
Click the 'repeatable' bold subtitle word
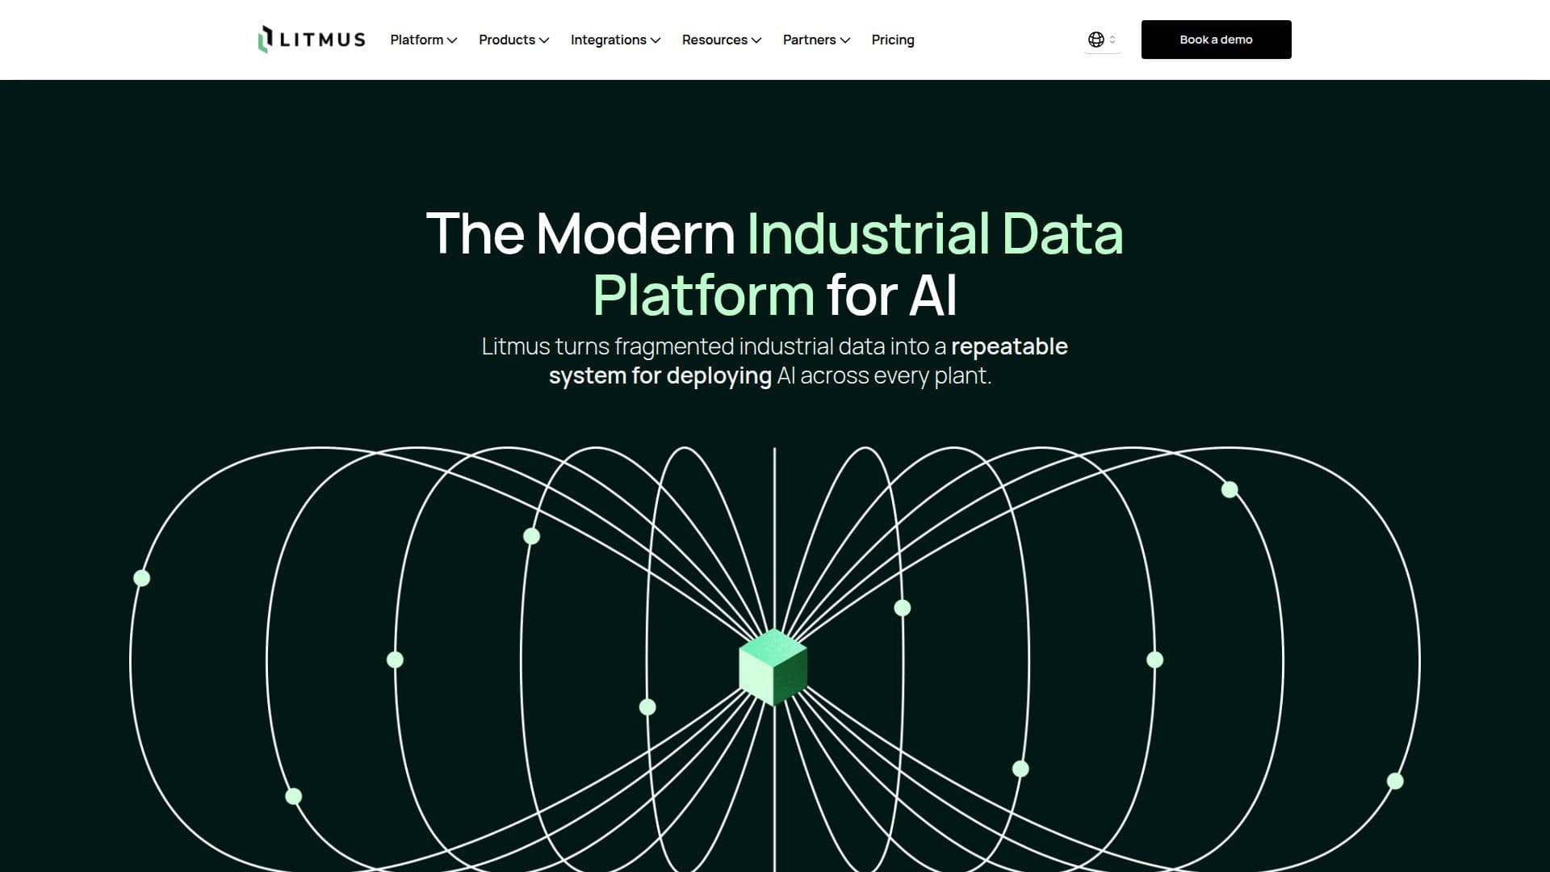click(1009, 346)
